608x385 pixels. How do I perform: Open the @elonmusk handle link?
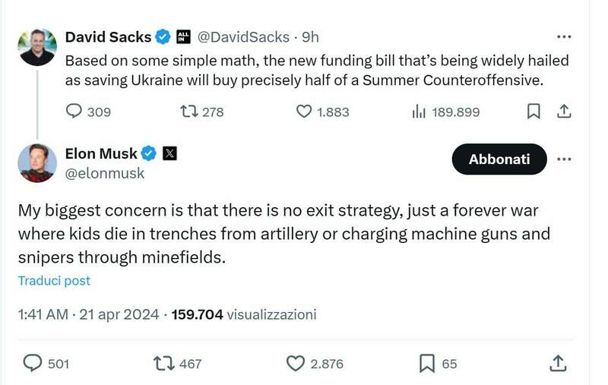point(105,174)
